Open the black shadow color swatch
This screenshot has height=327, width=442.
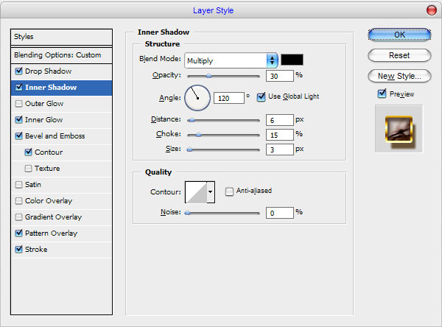[292, 60]
